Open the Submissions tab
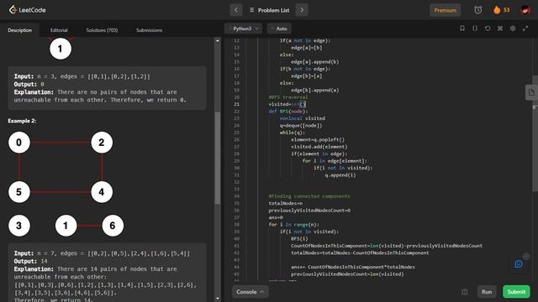This screenshot has height=302, width=538. point(150,30)
